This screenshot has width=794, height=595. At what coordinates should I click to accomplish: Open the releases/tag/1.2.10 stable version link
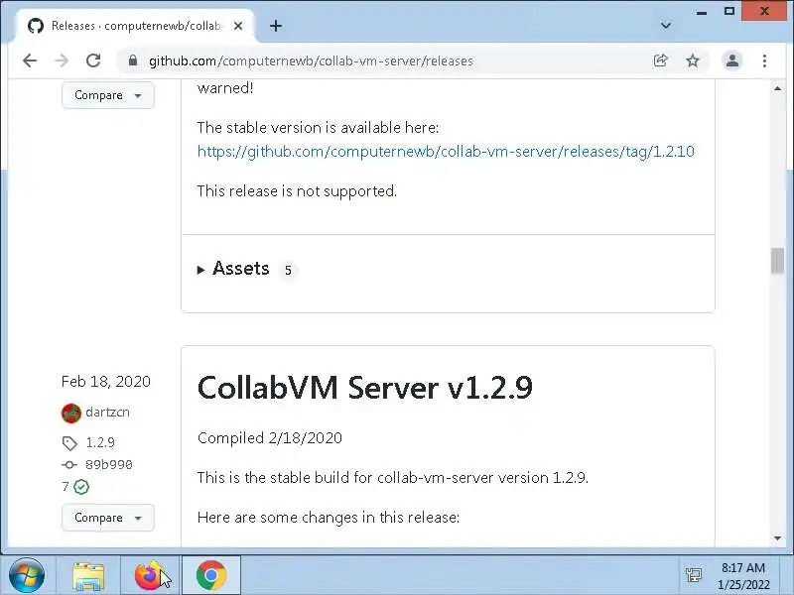coord(446,152)
